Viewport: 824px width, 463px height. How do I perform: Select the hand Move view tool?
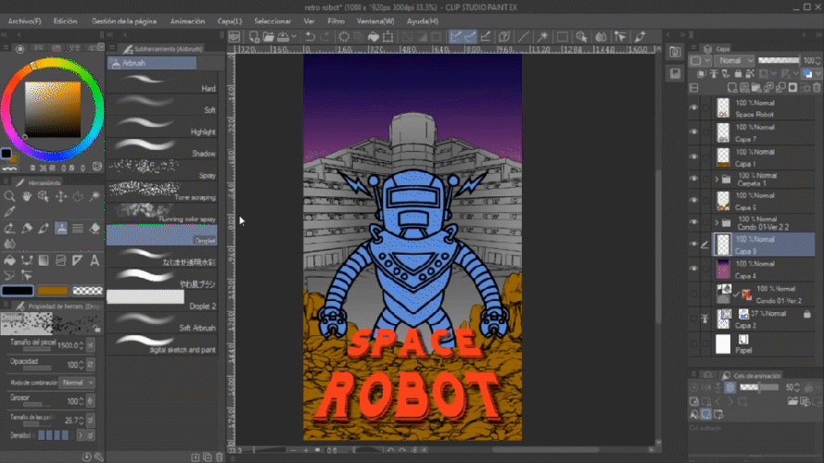26,196
